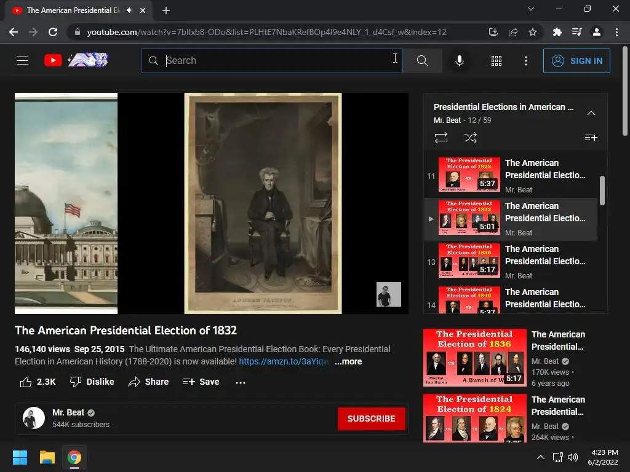Viewport: 630px width, 472px height.
Task: Open Chrome three-dot menu
Action: coord(616,32)
